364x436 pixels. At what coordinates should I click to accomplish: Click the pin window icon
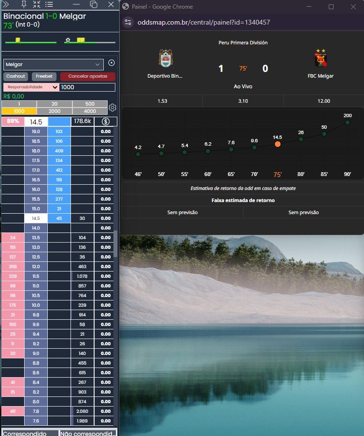[24, 4]
